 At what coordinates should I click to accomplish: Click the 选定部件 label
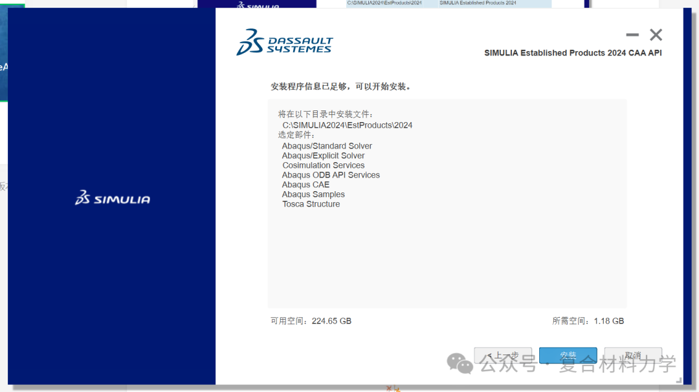(296, 135)
